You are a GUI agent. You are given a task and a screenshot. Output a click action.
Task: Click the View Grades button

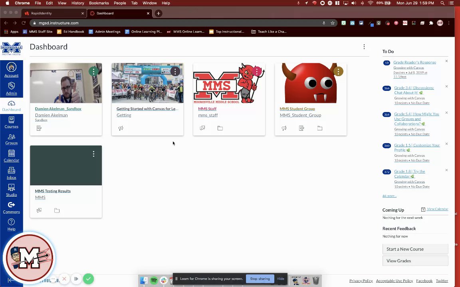point(415,261)
